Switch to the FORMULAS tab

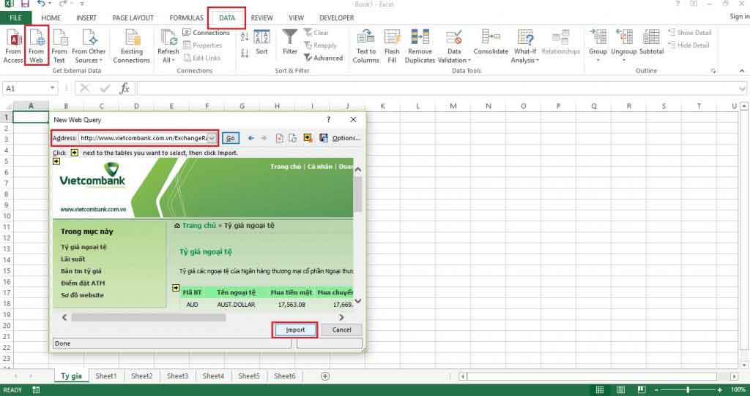pyautogui.click(x=187, y=18)
